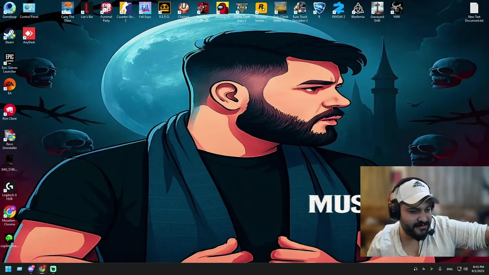Select the Rockstar Games launcher icon
This screenshot has height=275, width=489.
[261, 12]
